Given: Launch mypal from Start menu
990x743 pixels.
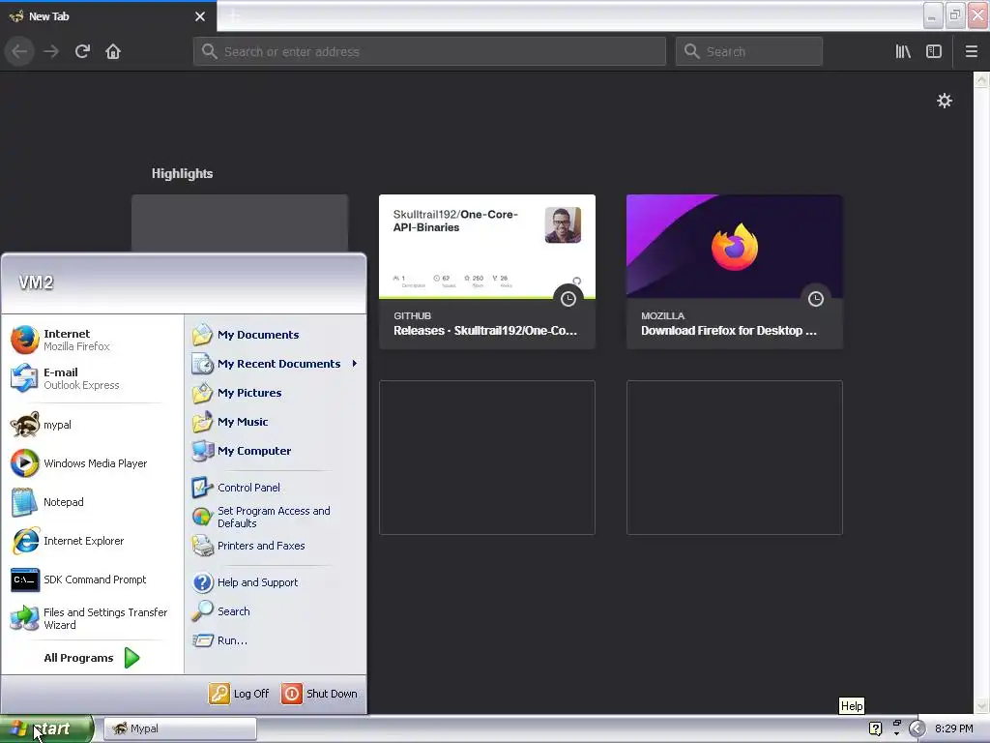Looking at the screenshot, I should click(x=92, y=425).
